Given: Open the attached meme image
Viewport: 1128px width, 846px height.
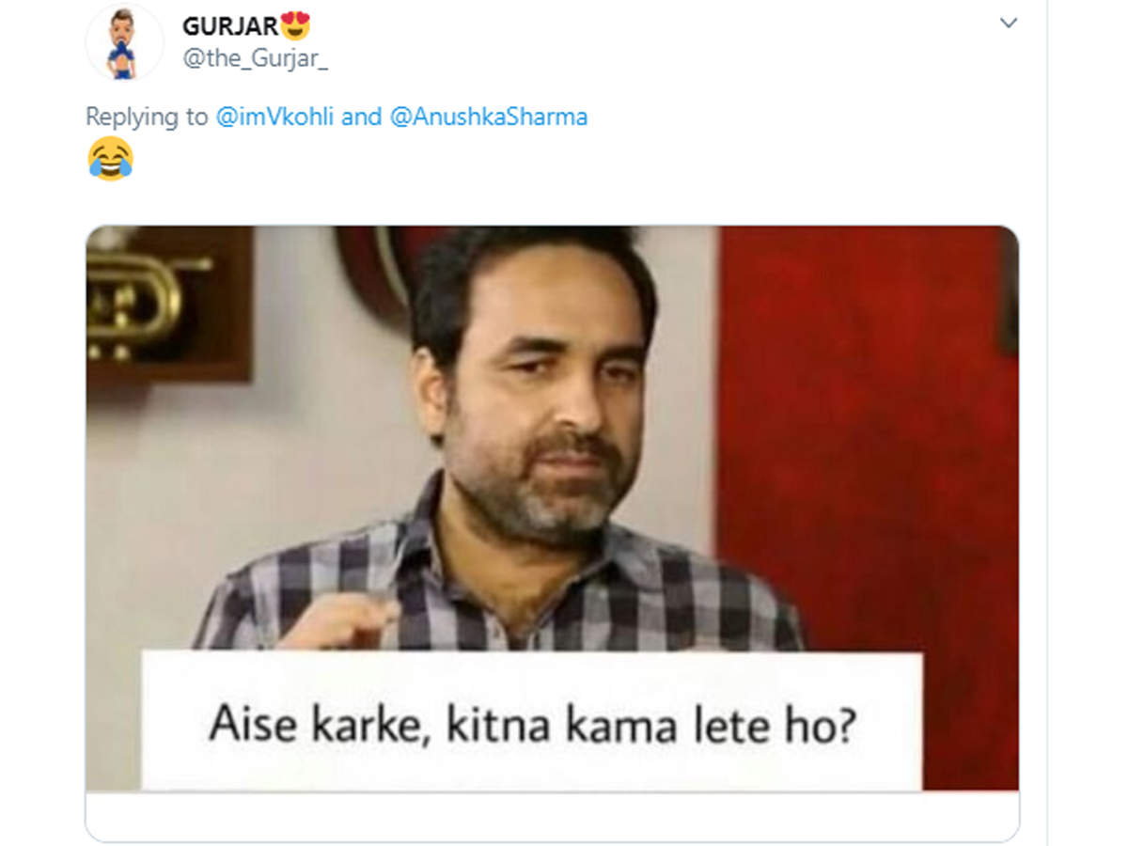Looking at the screenshot, I should 553,508.
